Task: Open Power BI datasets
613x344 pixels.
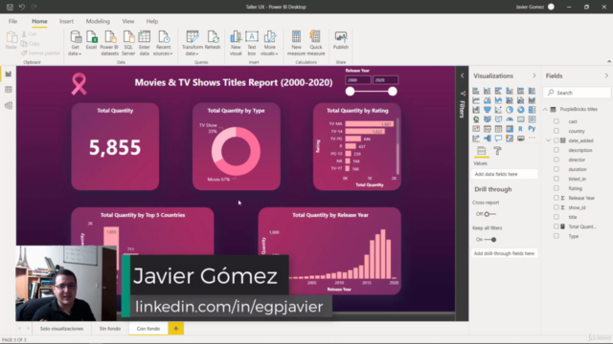Action: click(x=109, y=43)
